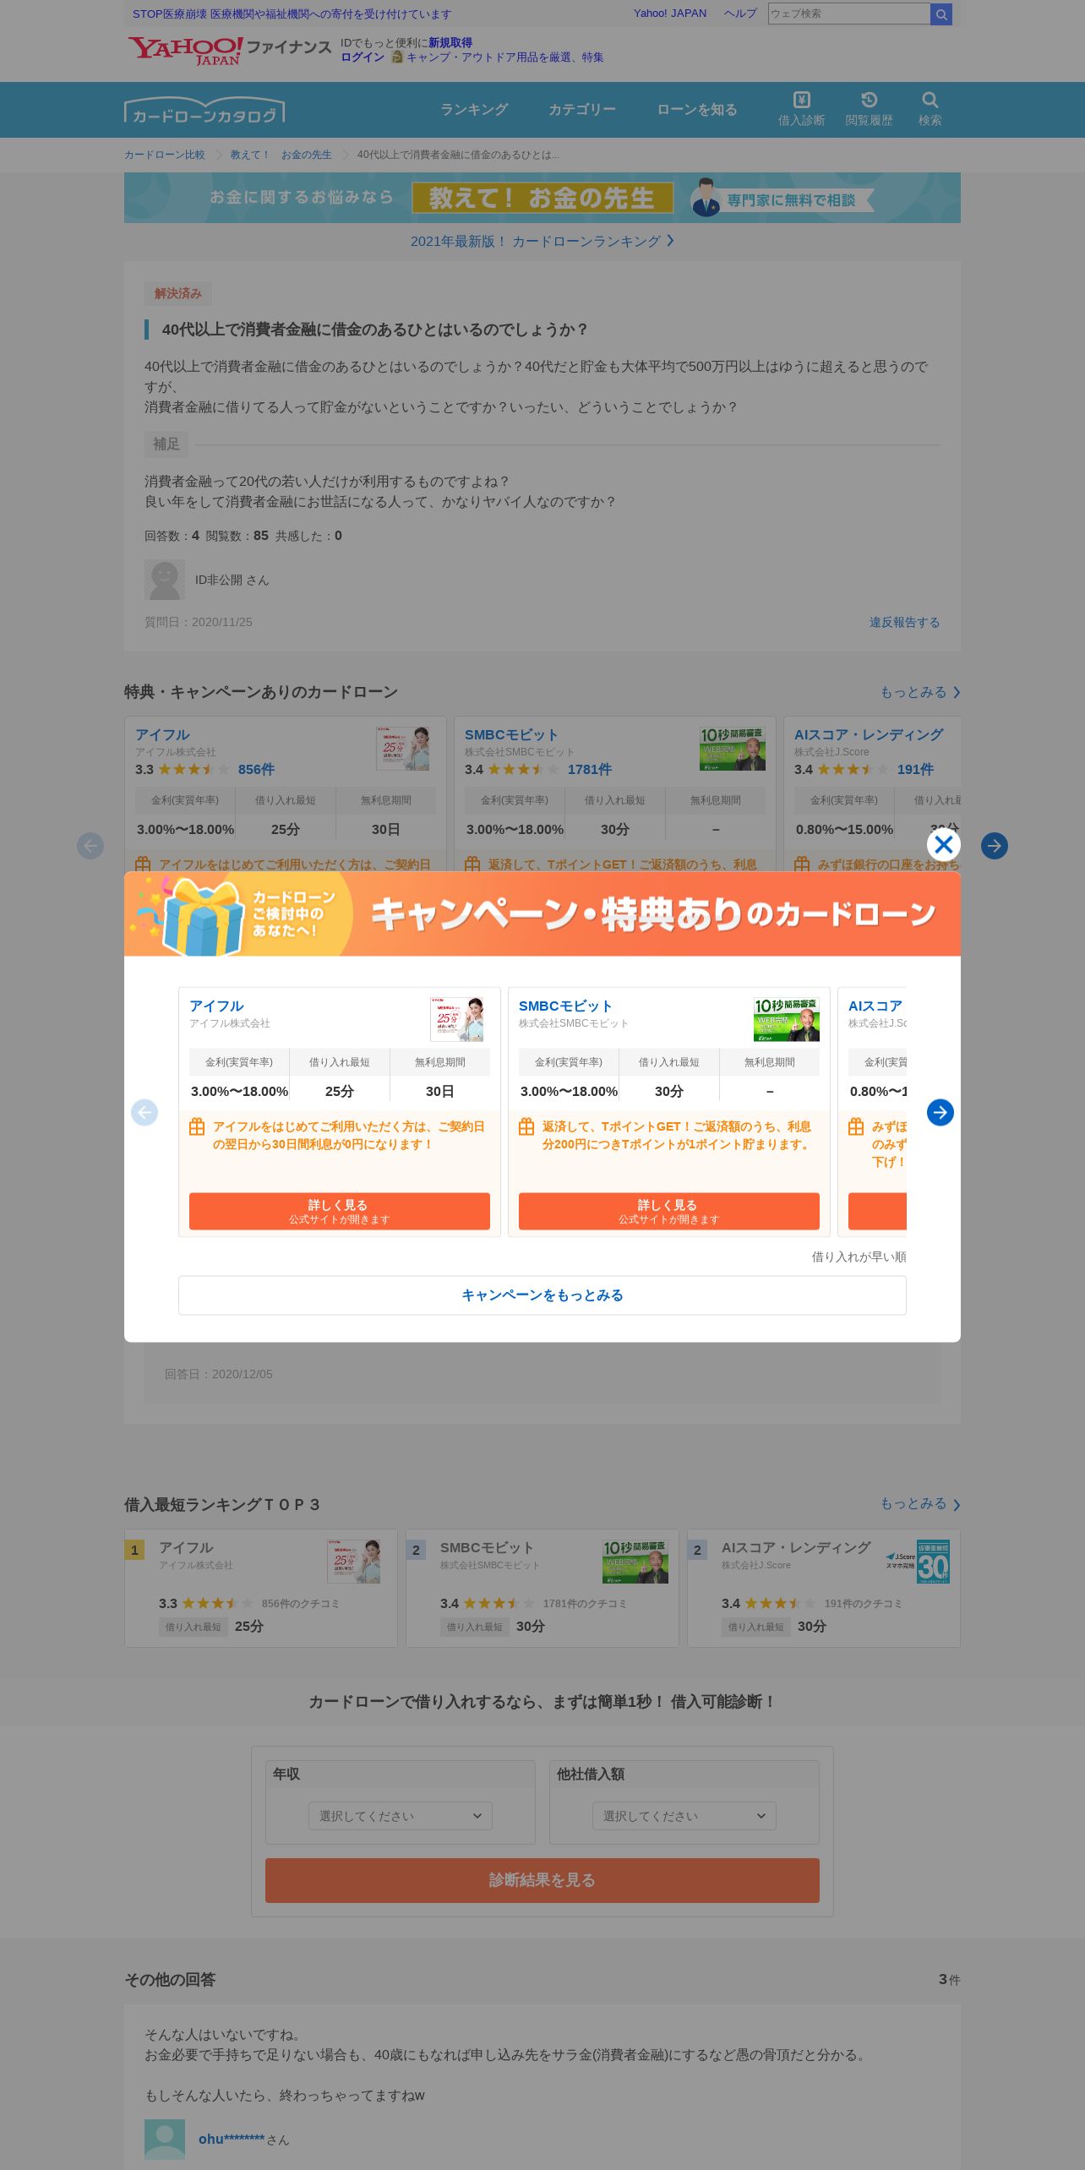Open the カテゴリー menu
The image size is (1085, 2170).
pos(582,110)
